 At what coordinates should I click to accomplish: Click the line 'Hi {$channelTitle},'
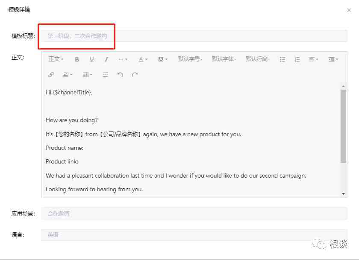point(69,92)
